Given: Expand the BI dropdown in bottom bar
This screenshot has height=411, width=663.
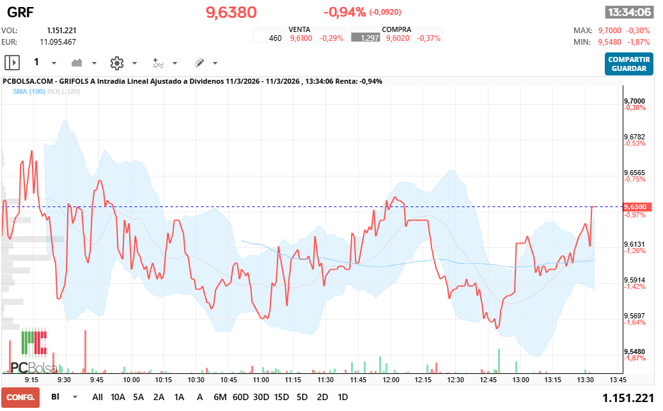Looking at the screenshot, I should (75, 397).
